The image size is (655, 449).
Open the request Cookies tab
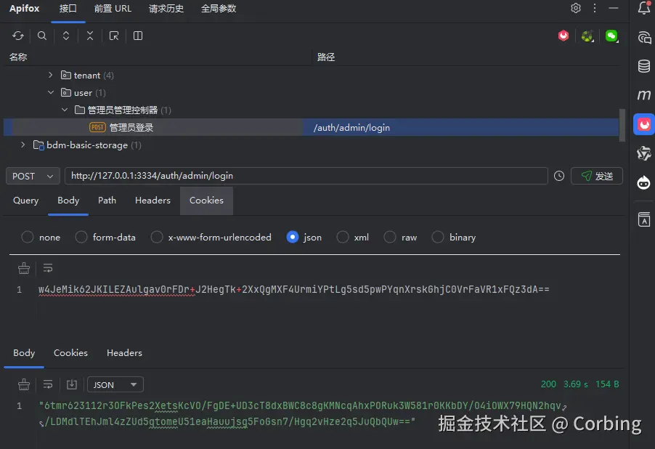(x=206, y=201)
